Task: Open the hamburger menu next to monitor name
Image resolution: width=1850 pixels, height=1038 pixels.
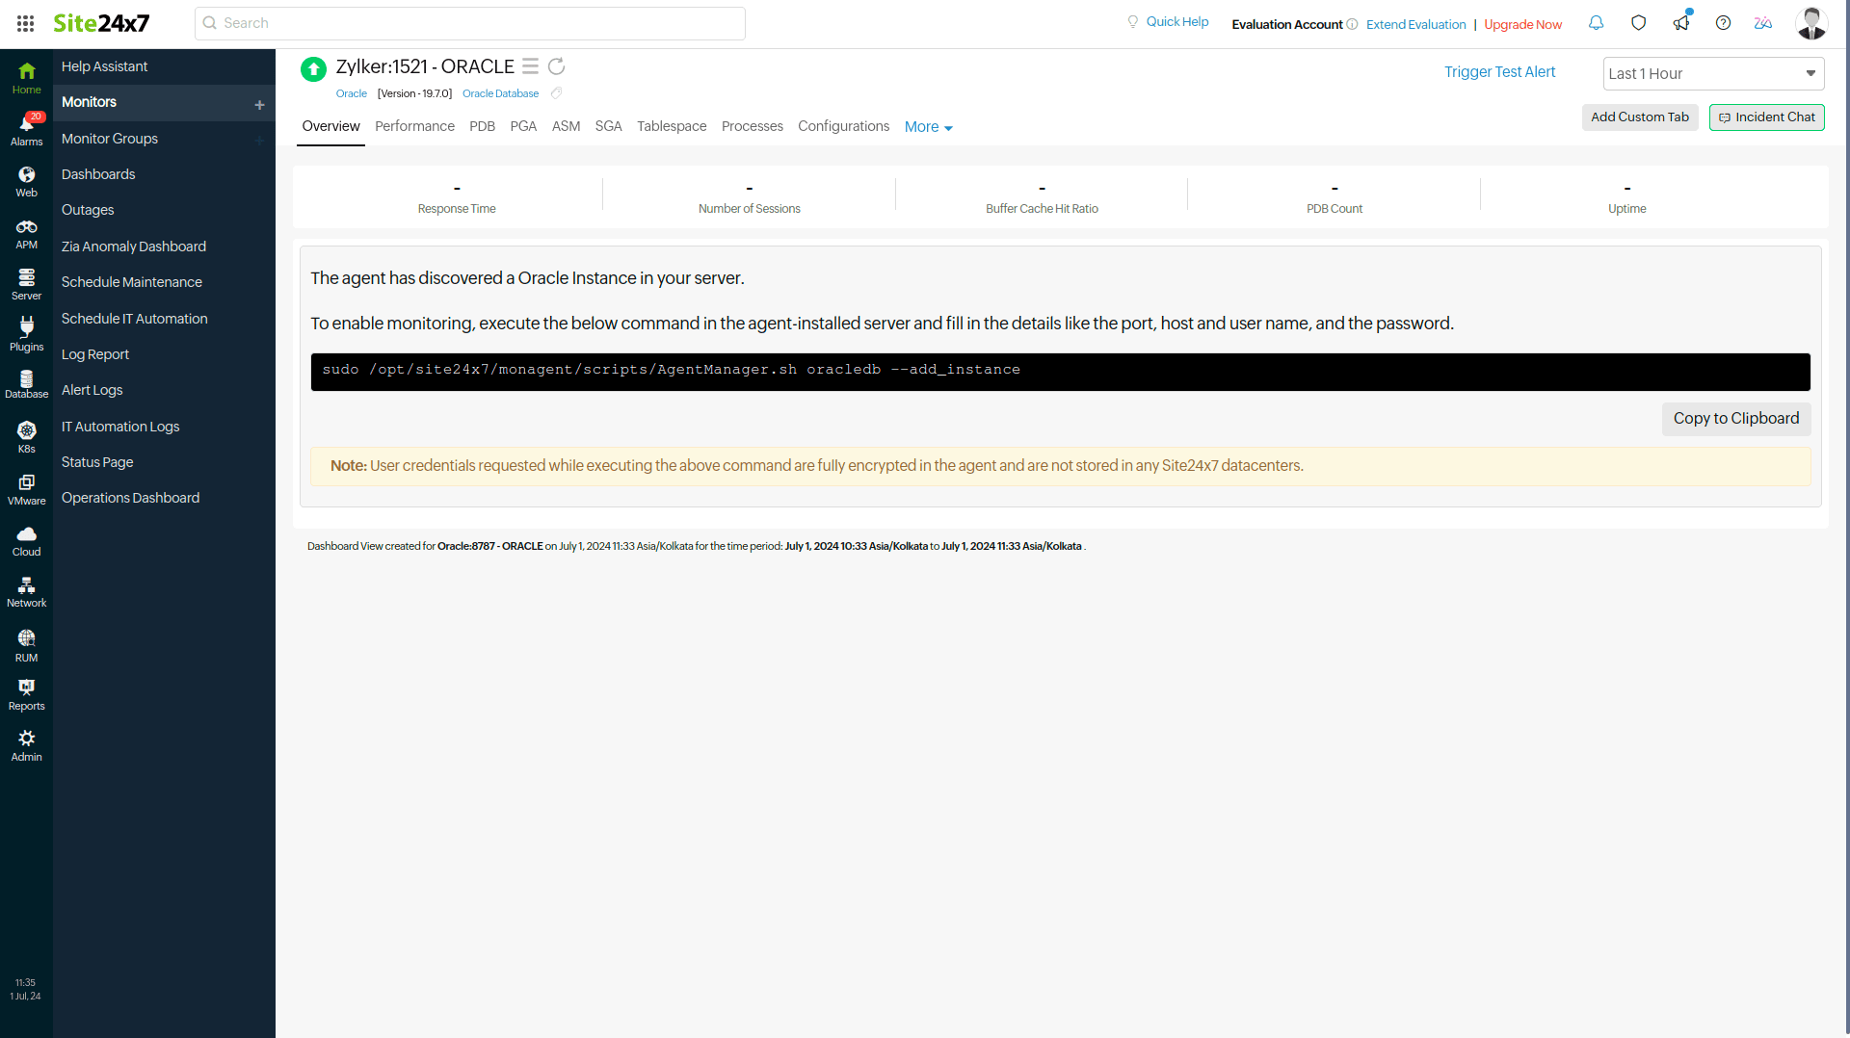Action: point(530,66)
